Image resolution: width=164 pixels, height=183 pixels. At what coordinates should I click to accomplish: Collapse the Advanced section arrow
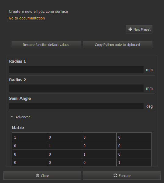click(x=12, y=117)
